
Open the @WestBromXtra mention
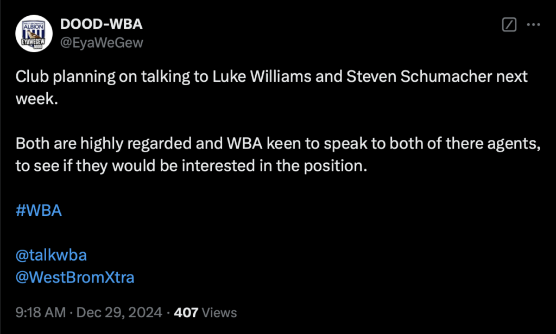coord(75,278)
